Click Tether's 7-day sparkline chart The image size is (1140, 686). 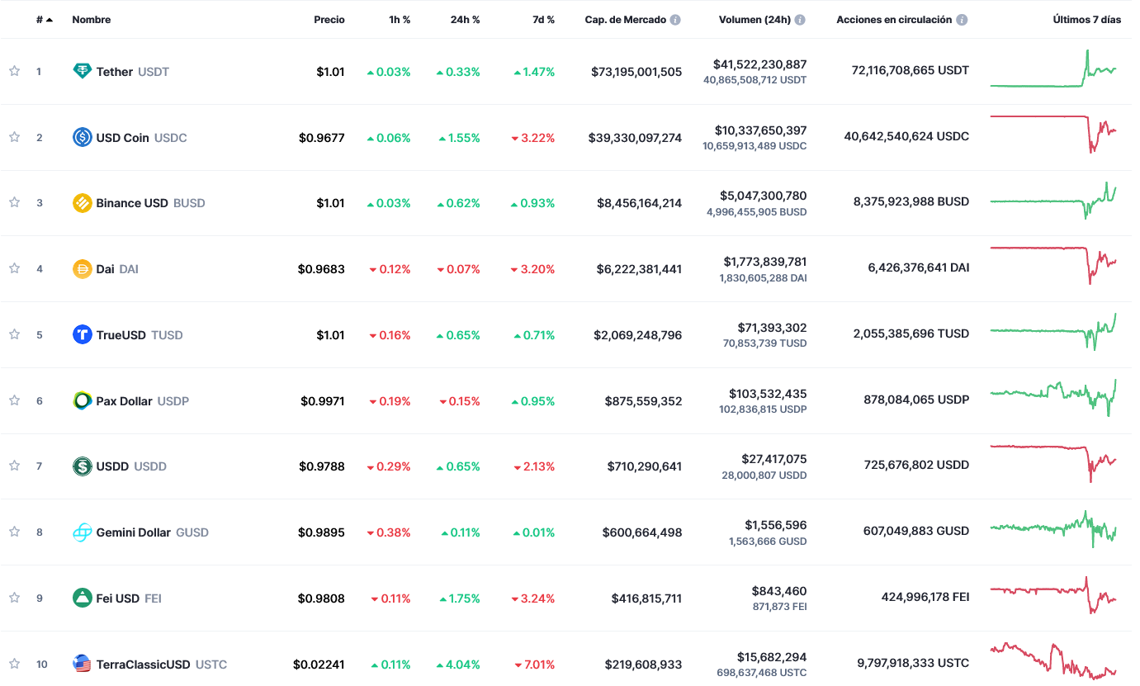[1057, 71]
